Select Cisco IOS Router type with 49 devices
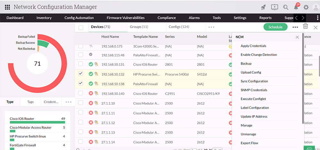320x150 pixels. tap(37, 120)
